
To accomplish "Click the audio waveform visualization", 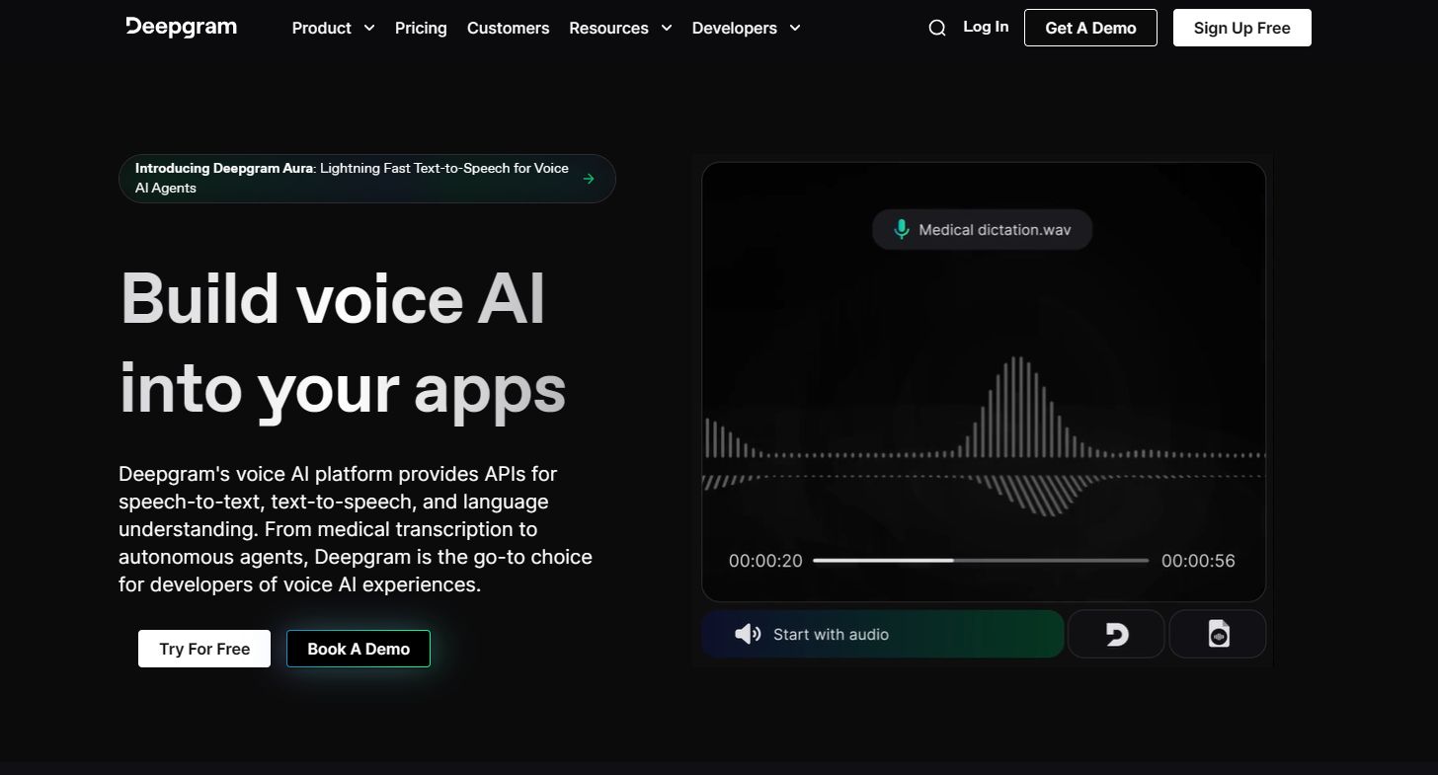I will [x=984, y=436].
